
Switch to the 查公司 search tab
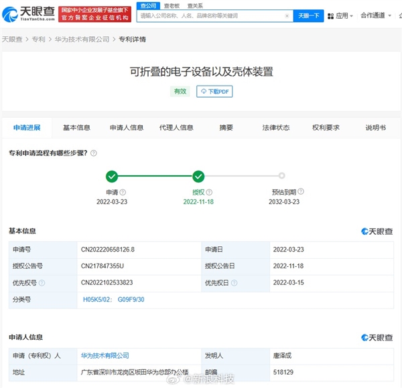148,5
